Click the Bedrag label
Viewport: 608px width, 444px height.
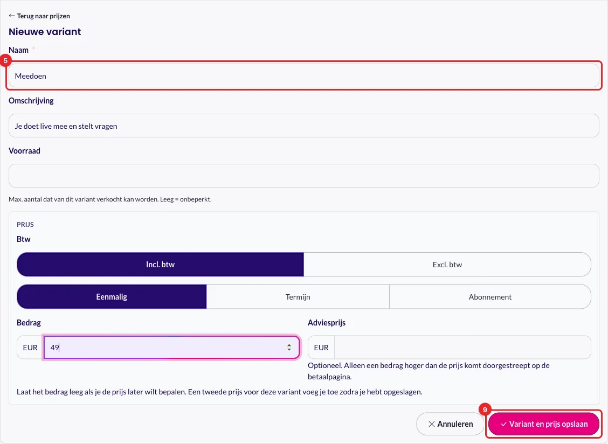pos(29,323)
